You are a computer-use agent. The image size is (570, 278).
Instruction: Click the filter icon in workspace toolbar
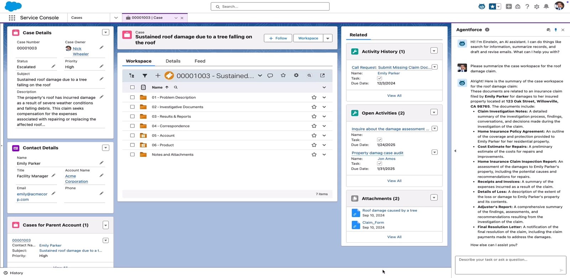pos(145,75)
